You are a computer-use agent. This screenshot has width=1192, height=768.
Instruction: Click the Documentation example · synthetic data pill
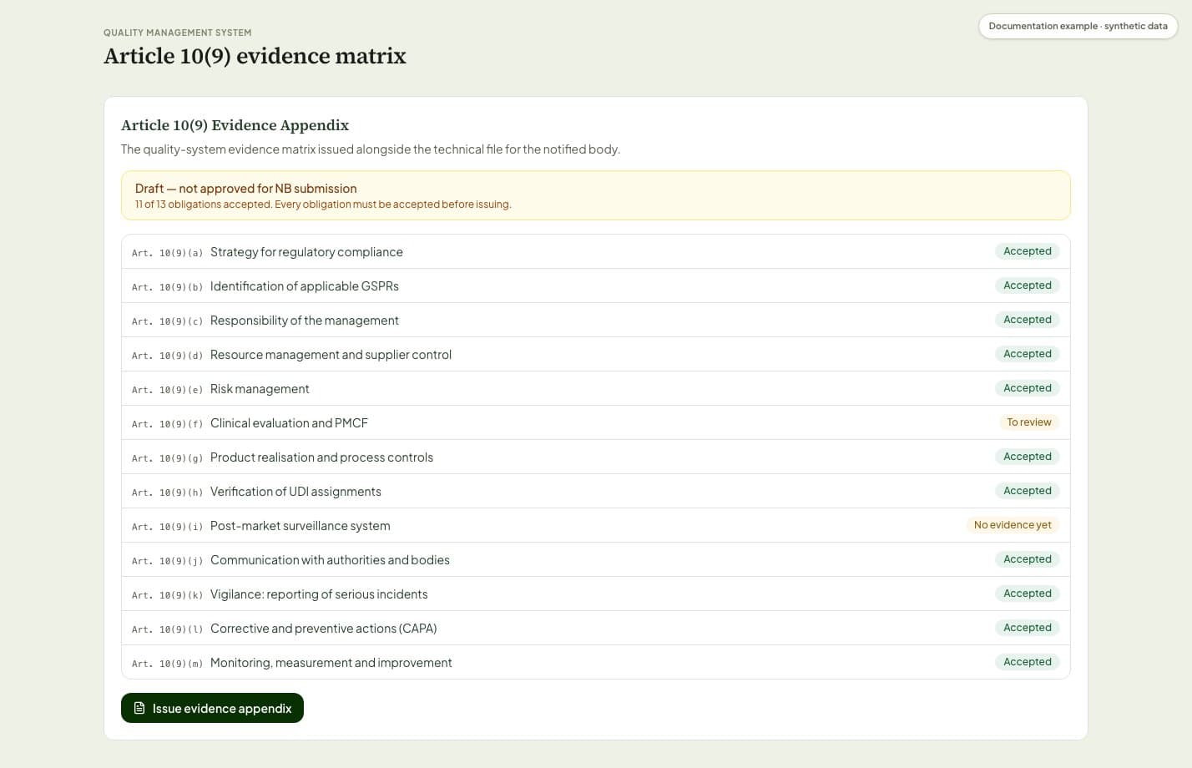click(1078, 26)
